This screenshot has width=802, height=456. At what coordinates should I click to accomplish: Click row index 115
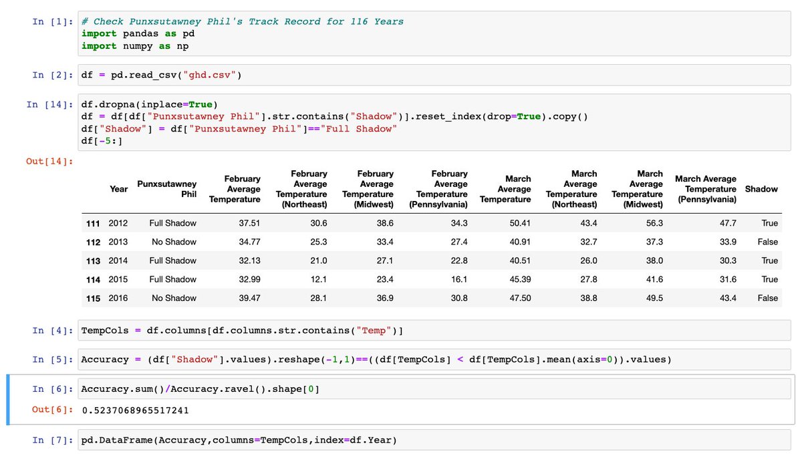point(94,298)
